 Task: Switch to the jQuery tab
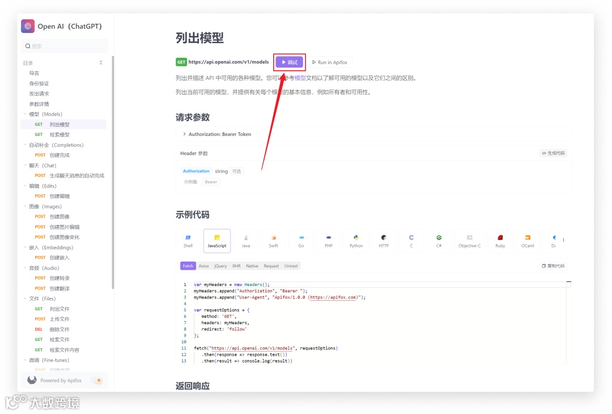coord(220,266)
